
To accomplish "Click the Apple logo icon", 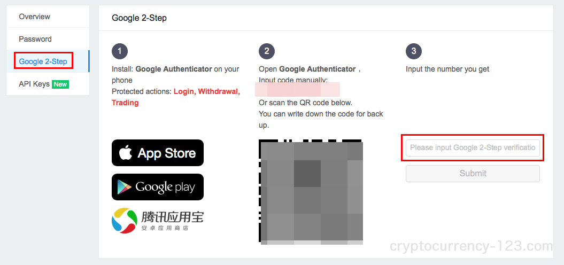I will point(126,153).
